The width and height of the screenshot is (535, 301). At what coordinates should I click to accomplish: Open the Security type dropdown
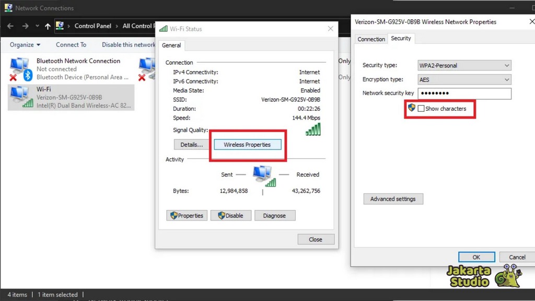click(464, 65)
